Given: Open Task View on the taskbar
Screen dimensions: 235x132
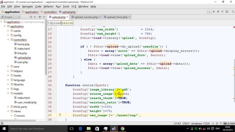Looking at the screenshot, I should [x=72, y=129].
